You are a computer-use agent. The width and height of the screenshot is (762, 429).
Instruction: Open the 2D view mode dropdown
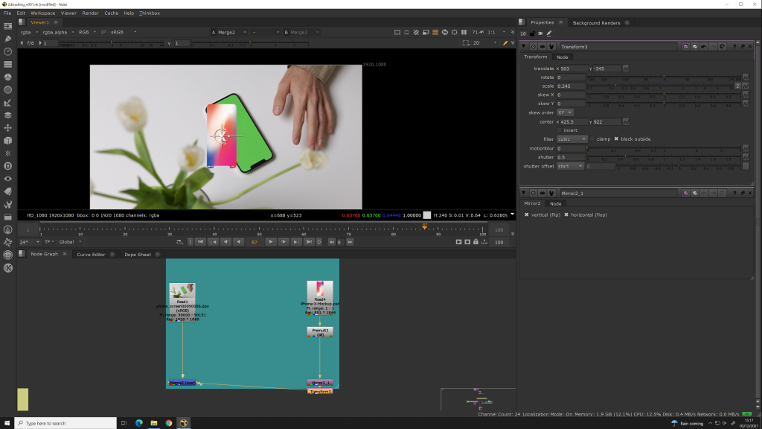point(485,42)
